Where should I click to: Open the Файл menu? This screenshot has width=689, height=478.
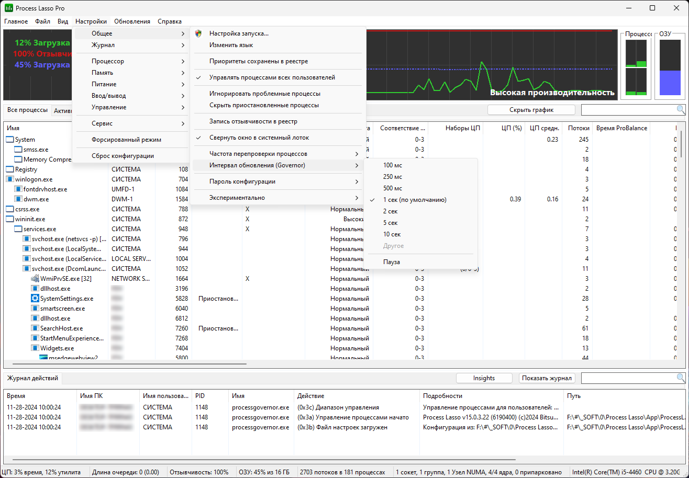[43, 21]
